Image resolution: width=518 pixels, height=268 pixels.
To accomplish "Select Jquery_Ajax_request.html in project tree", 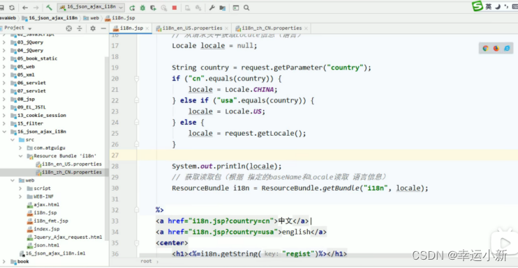I will 65,237.
